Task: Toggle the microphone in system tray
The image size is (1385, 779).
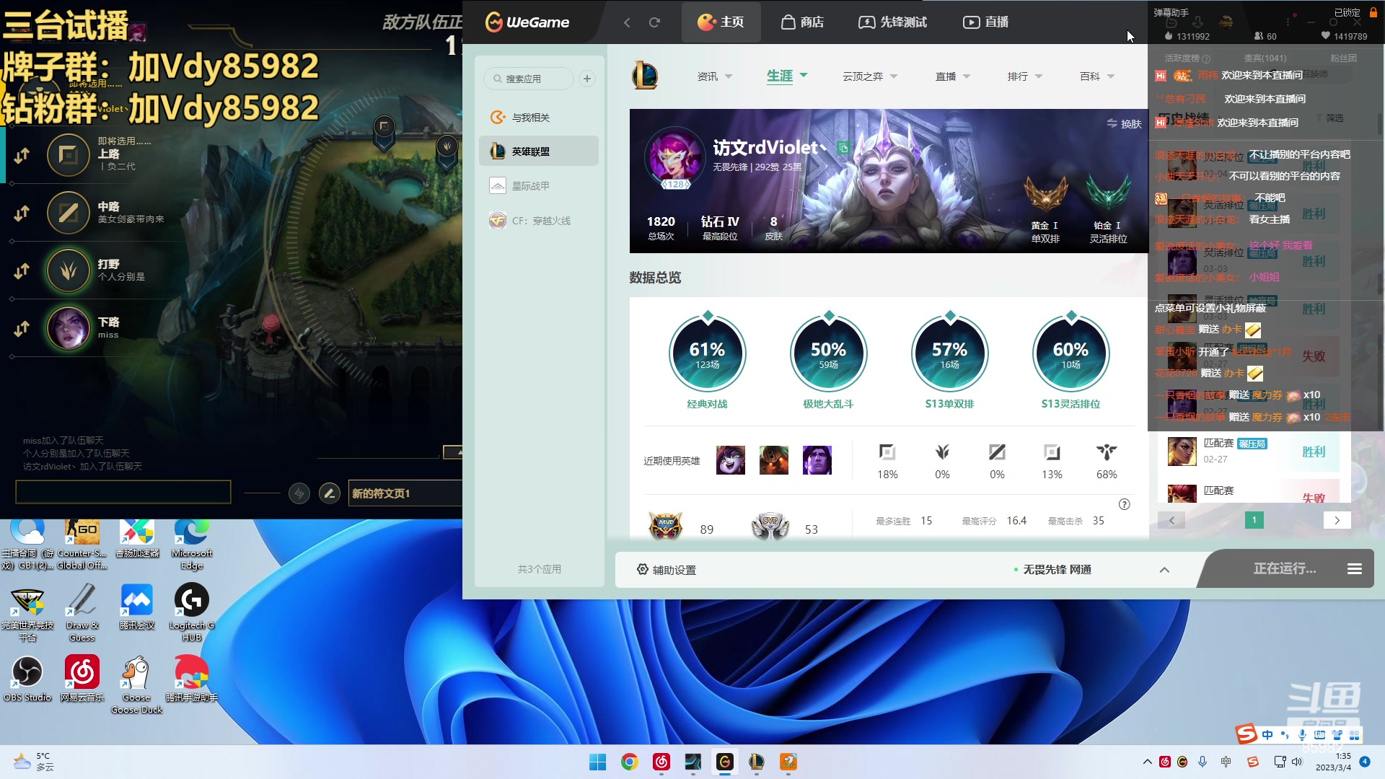Action: tap(1202, 762)
